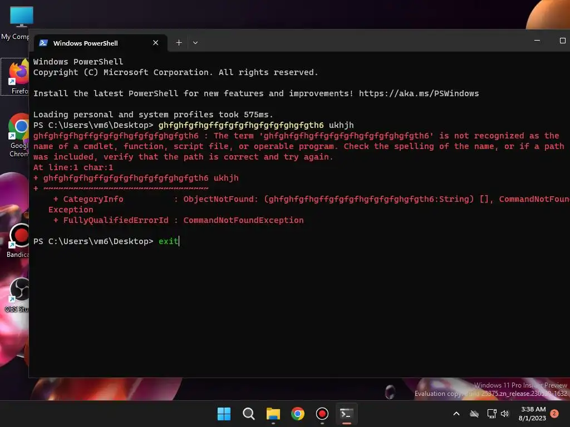Select My Computer desktop icon
The width and height of the screenshot is (570, 427).
pyautogui.click(x=15, y=23)
